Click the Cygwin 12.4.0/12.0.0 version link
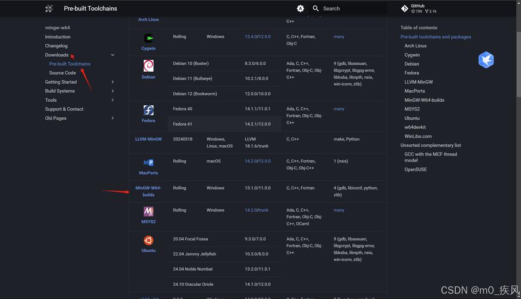The image size is (521, 299). [258, 37]
